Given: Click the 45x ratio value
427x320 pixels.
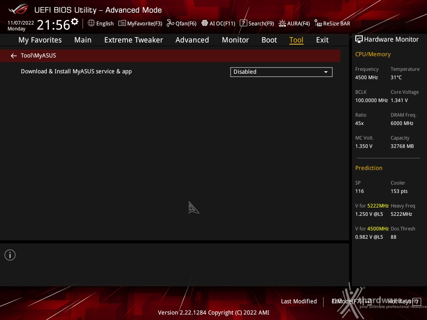Looking at the screenshot, I should (359, 123).
